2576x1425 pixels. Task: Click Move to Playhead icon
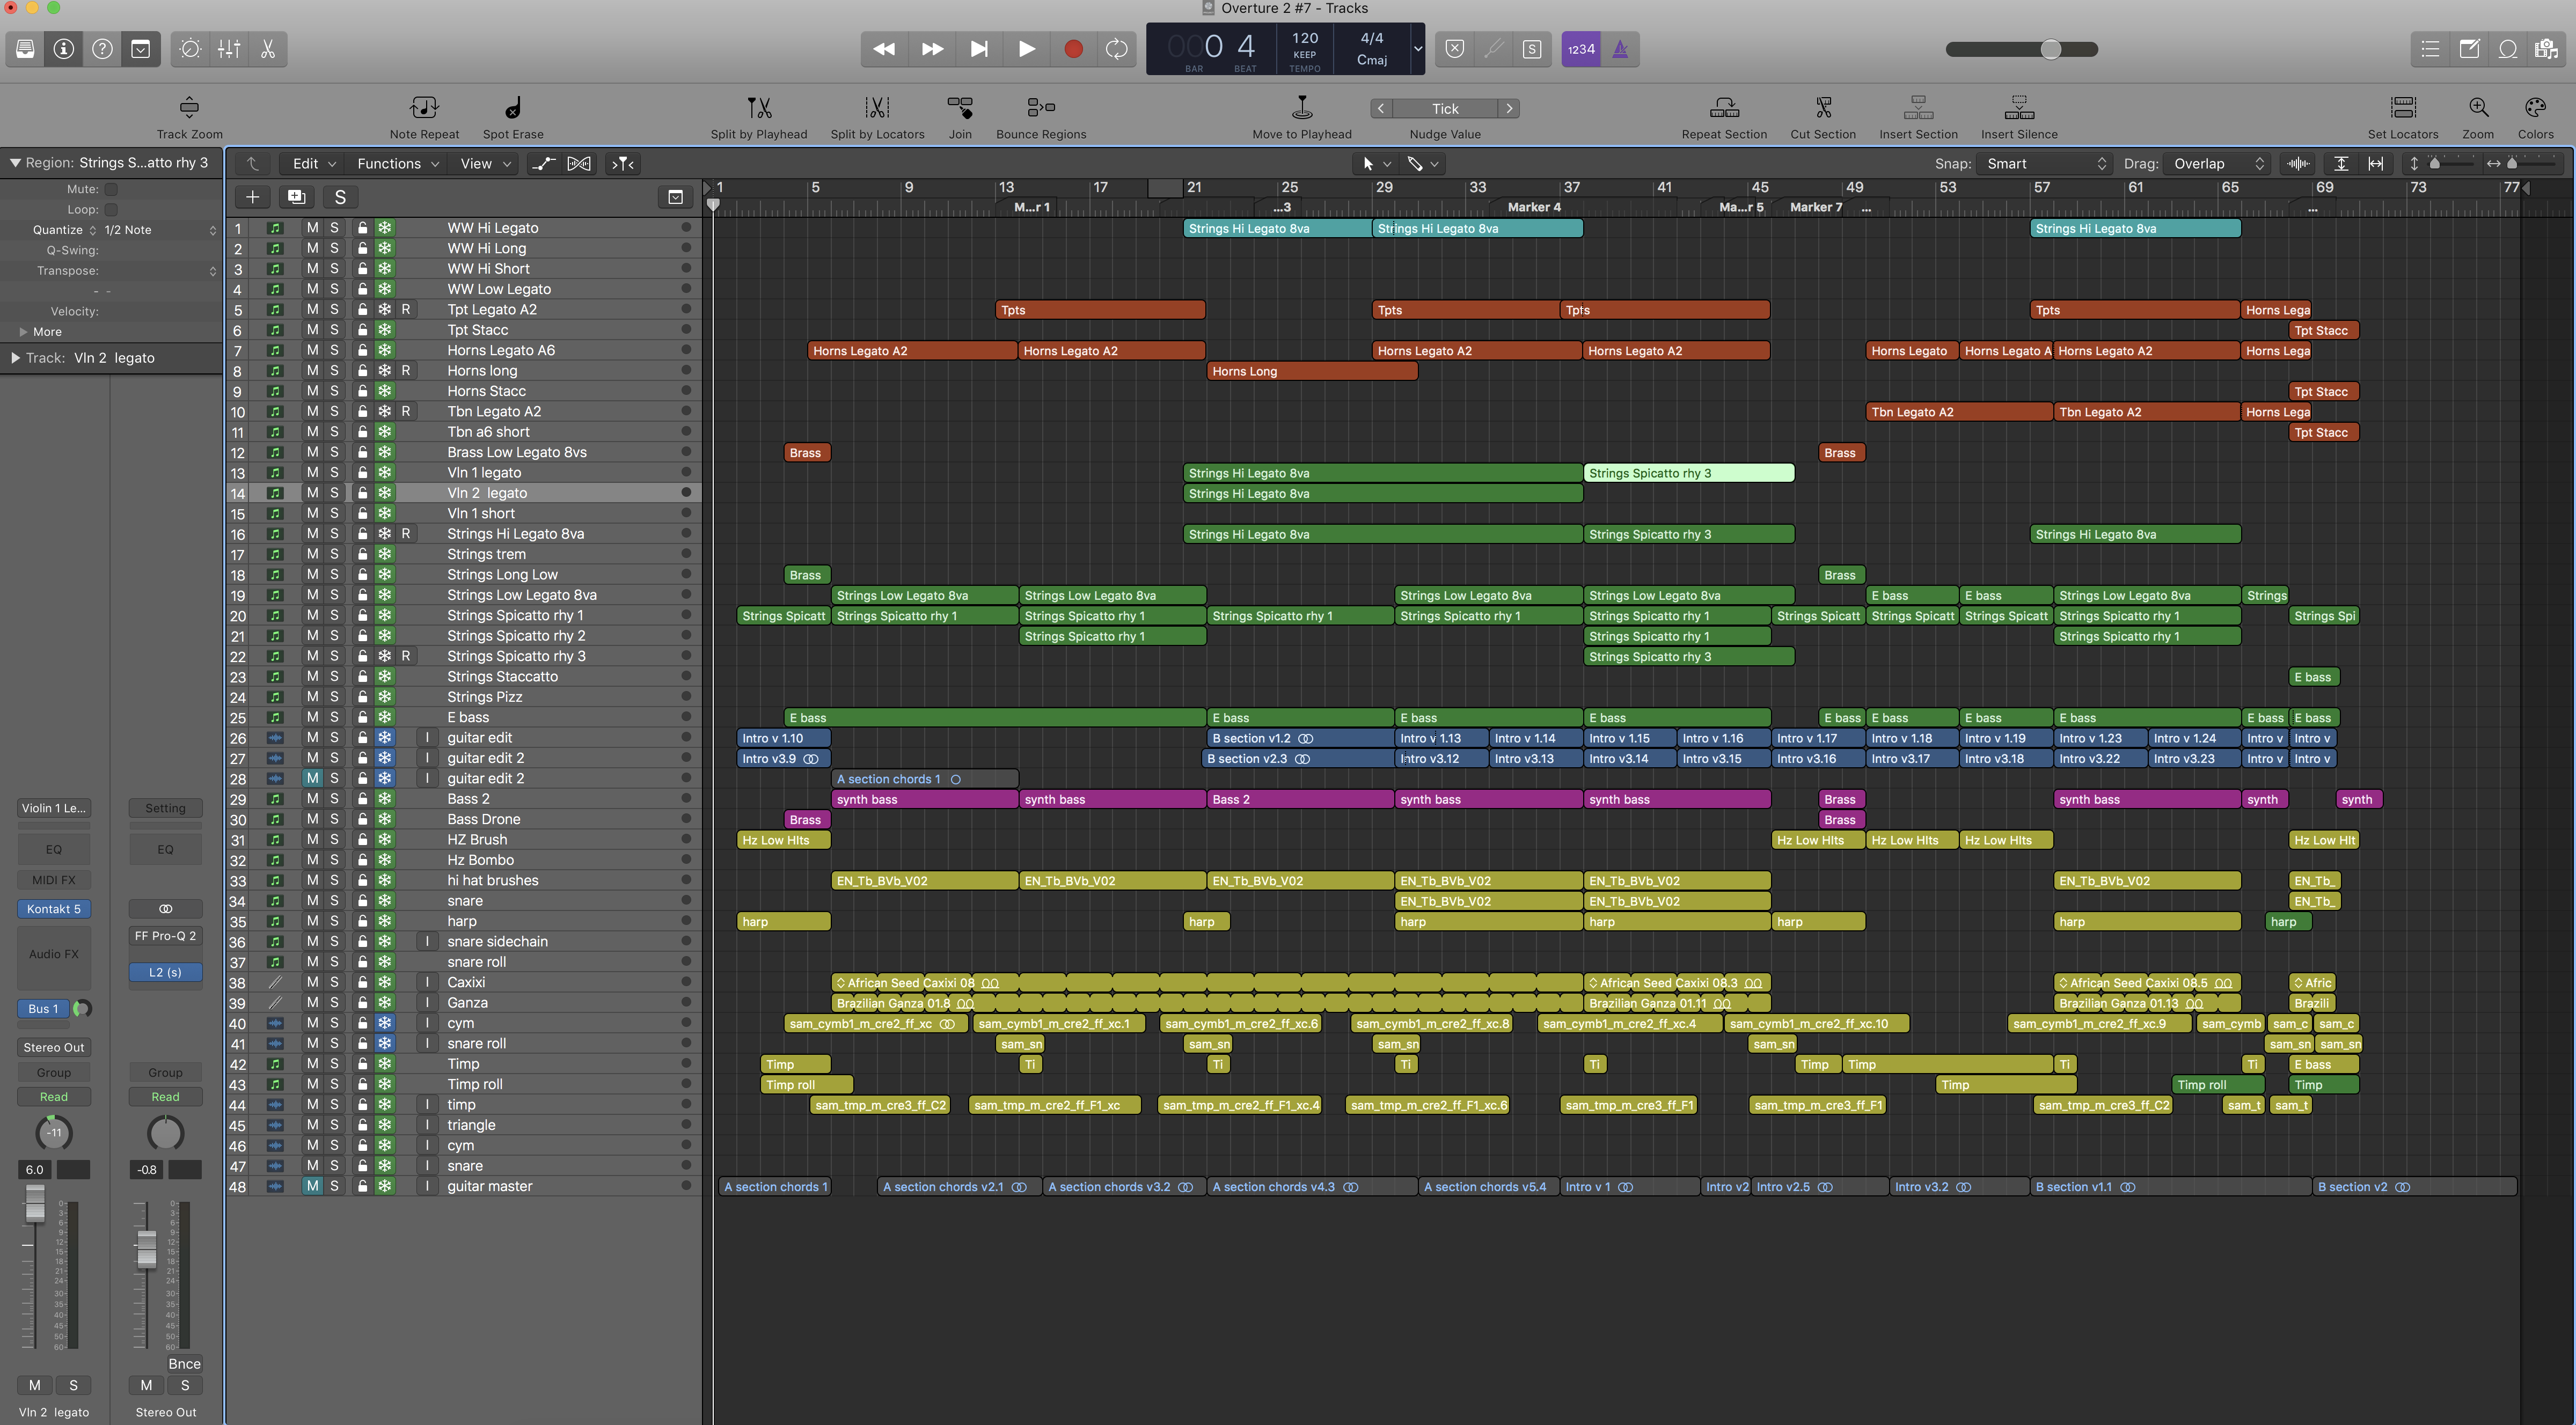click(x=1302, y=107)
